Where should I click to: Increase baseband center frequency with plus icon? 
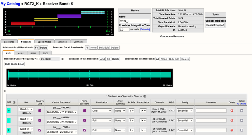point(62,59)
